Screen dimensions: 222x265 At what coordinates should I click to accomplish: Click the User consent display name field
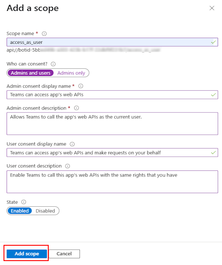coord(112,152)
